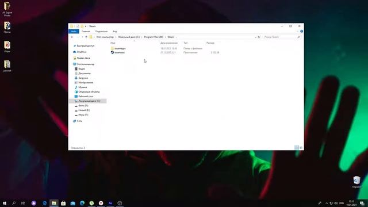Expand the chevron after the Steam breadcrumb
This screenshot has width=368, height=207.
point(177,37)
